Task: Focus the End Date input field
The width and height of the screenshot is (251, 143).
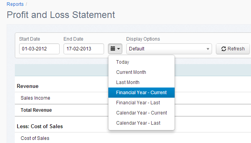Action: 84,49
